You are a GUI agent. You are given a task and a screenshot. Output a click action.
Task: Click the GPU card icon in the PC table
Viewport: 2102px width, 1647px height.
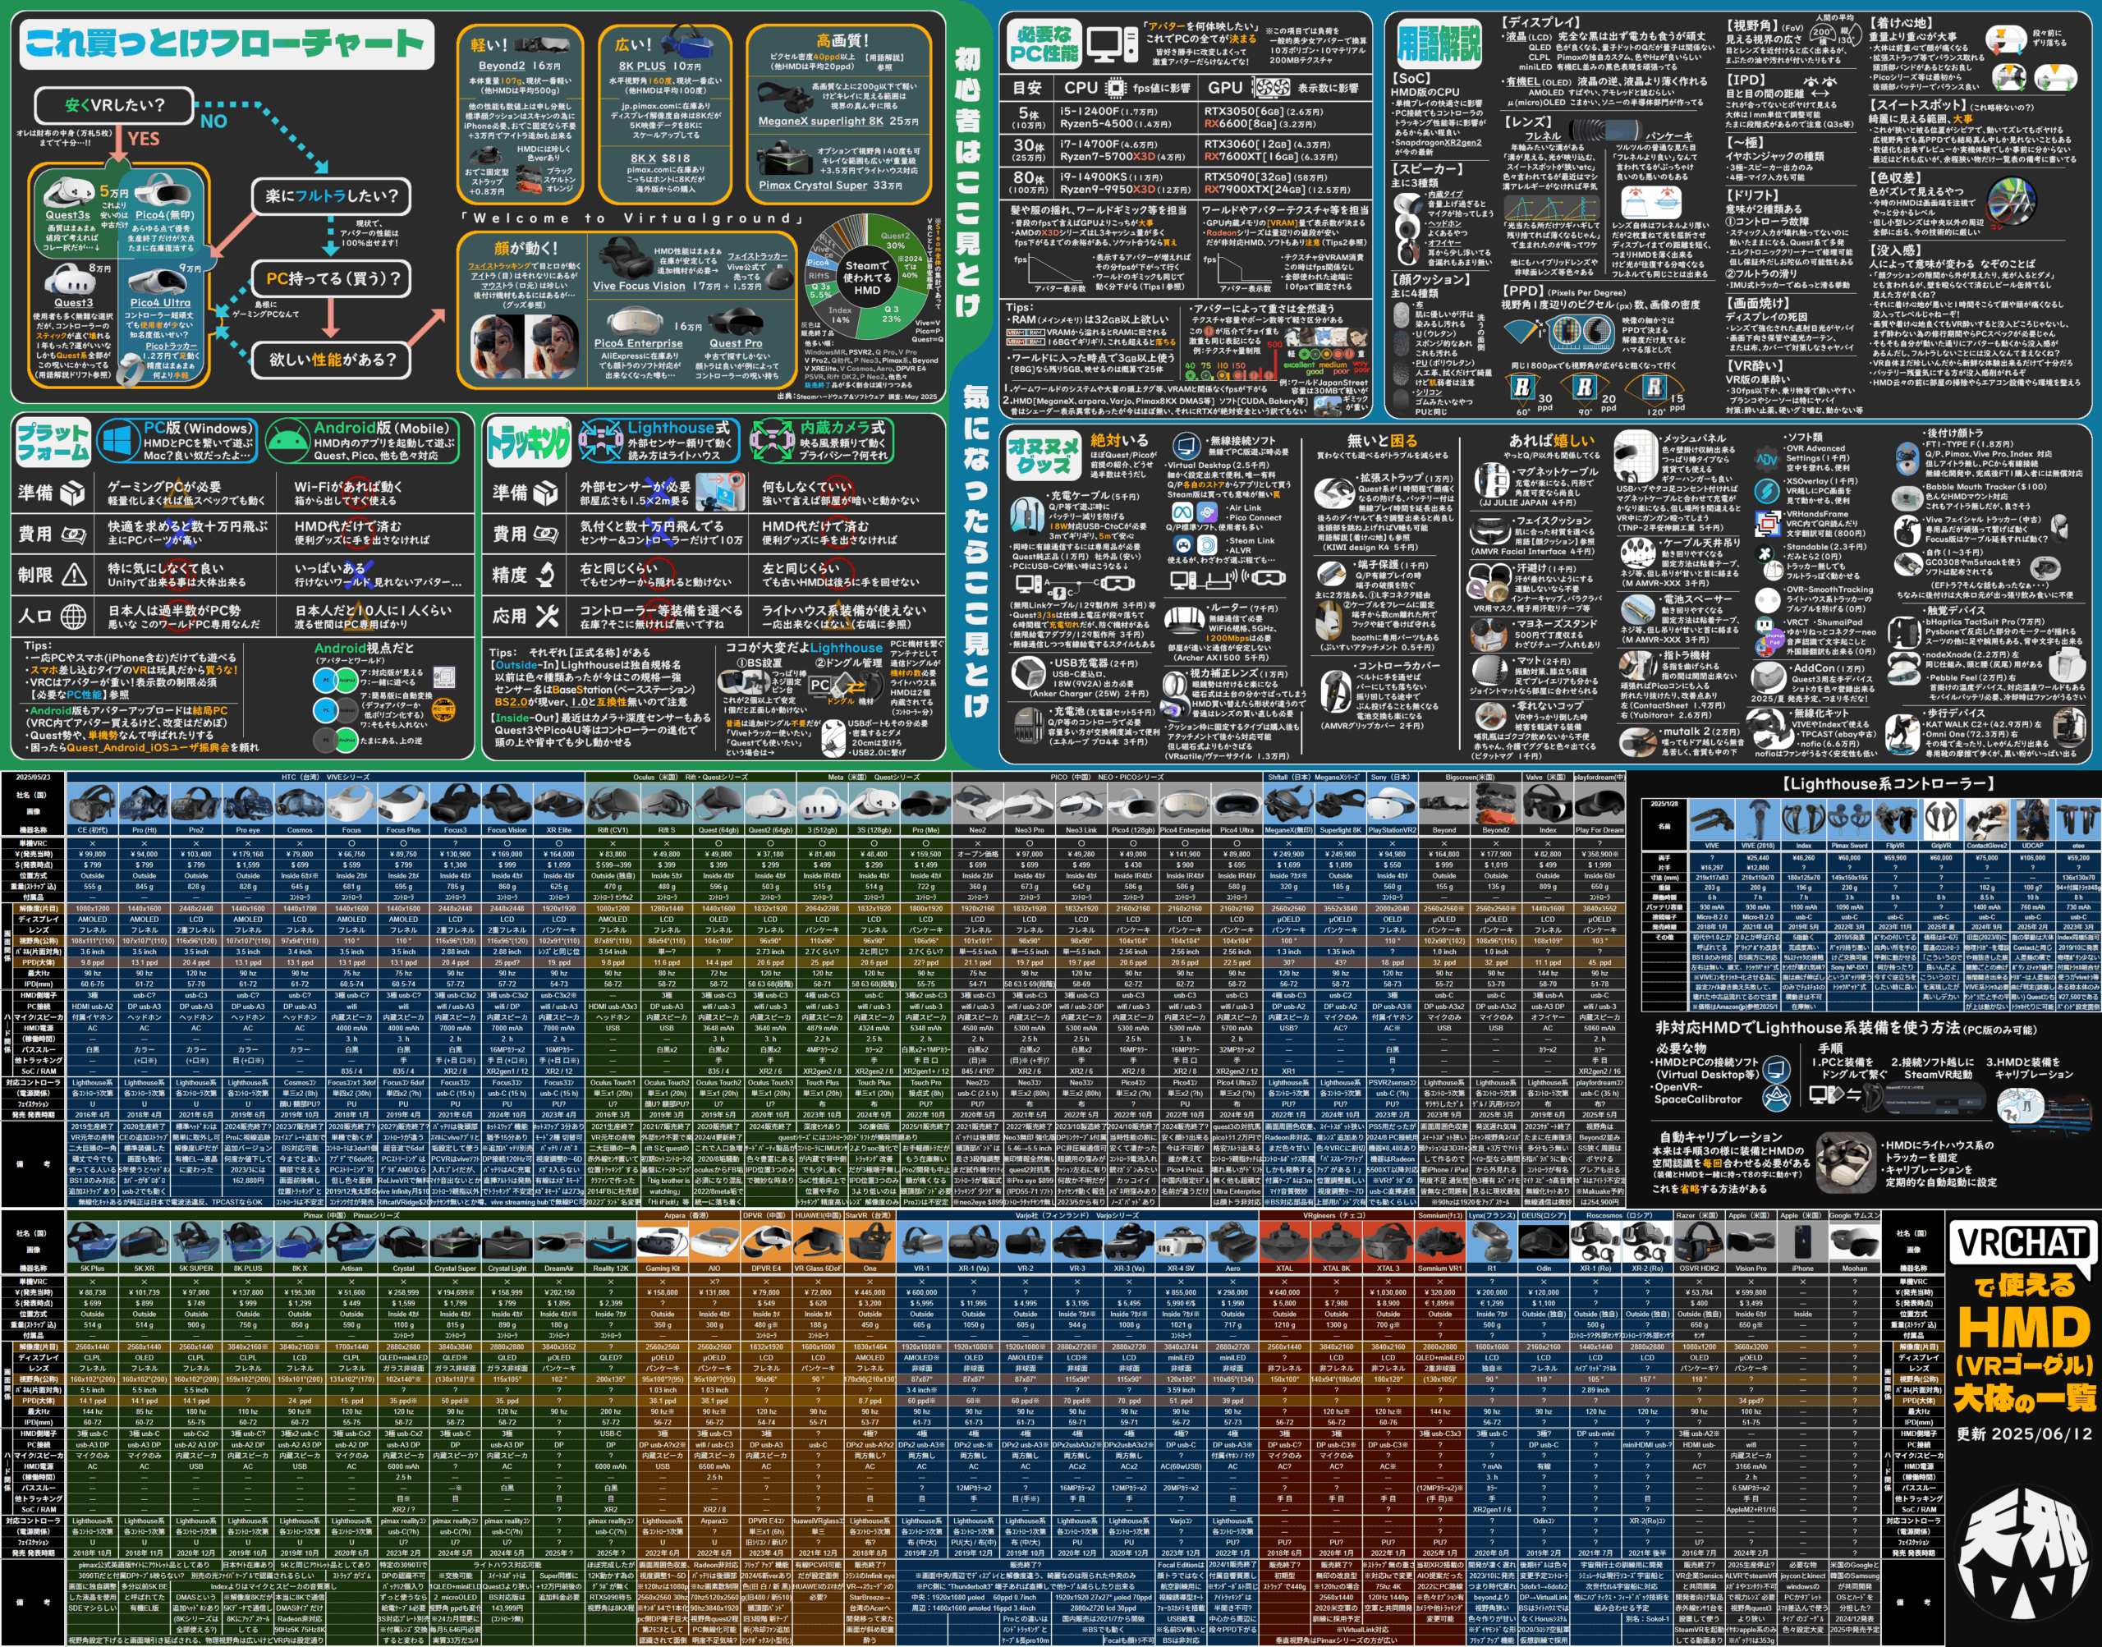(x=1271, y=88)
